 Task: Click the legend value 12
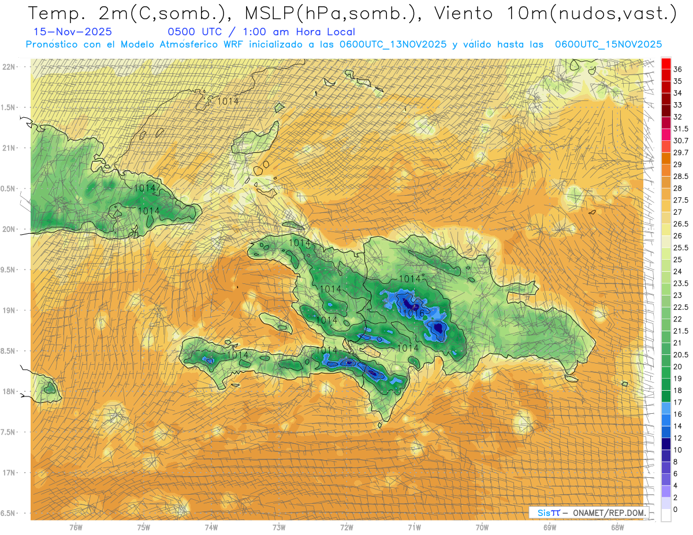677,437
